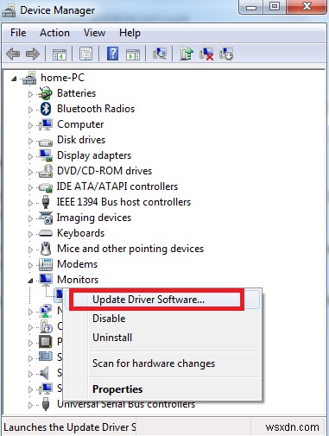This screenshot has height=436, width=329.
Task: Expand the Disk drives node arrow
Action: pyautogui.click(x=30, y=141)
